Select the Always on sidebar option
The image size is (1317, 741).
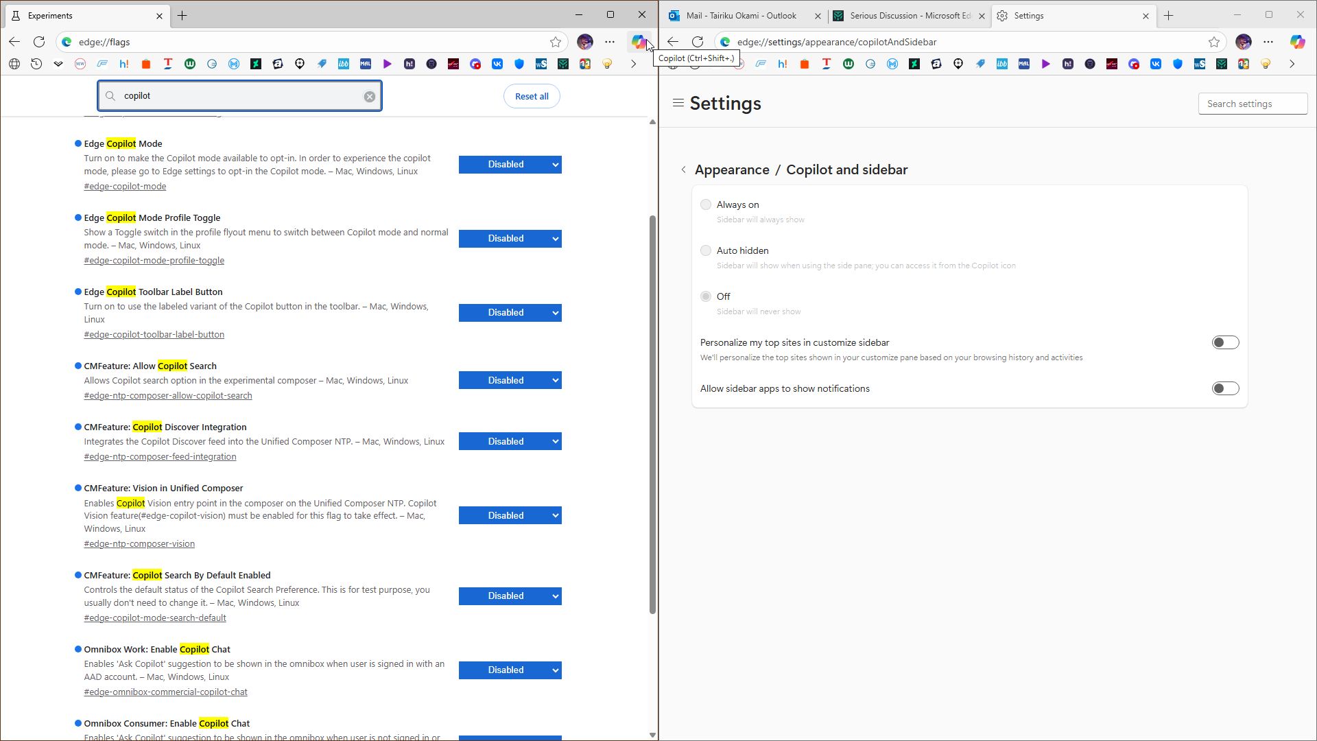(x=706, y=204)
